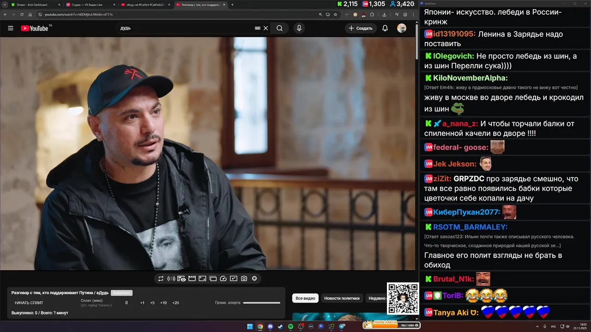Open the Chrome three-dot menu
591x332 pixels.
[x=412, y=14]
